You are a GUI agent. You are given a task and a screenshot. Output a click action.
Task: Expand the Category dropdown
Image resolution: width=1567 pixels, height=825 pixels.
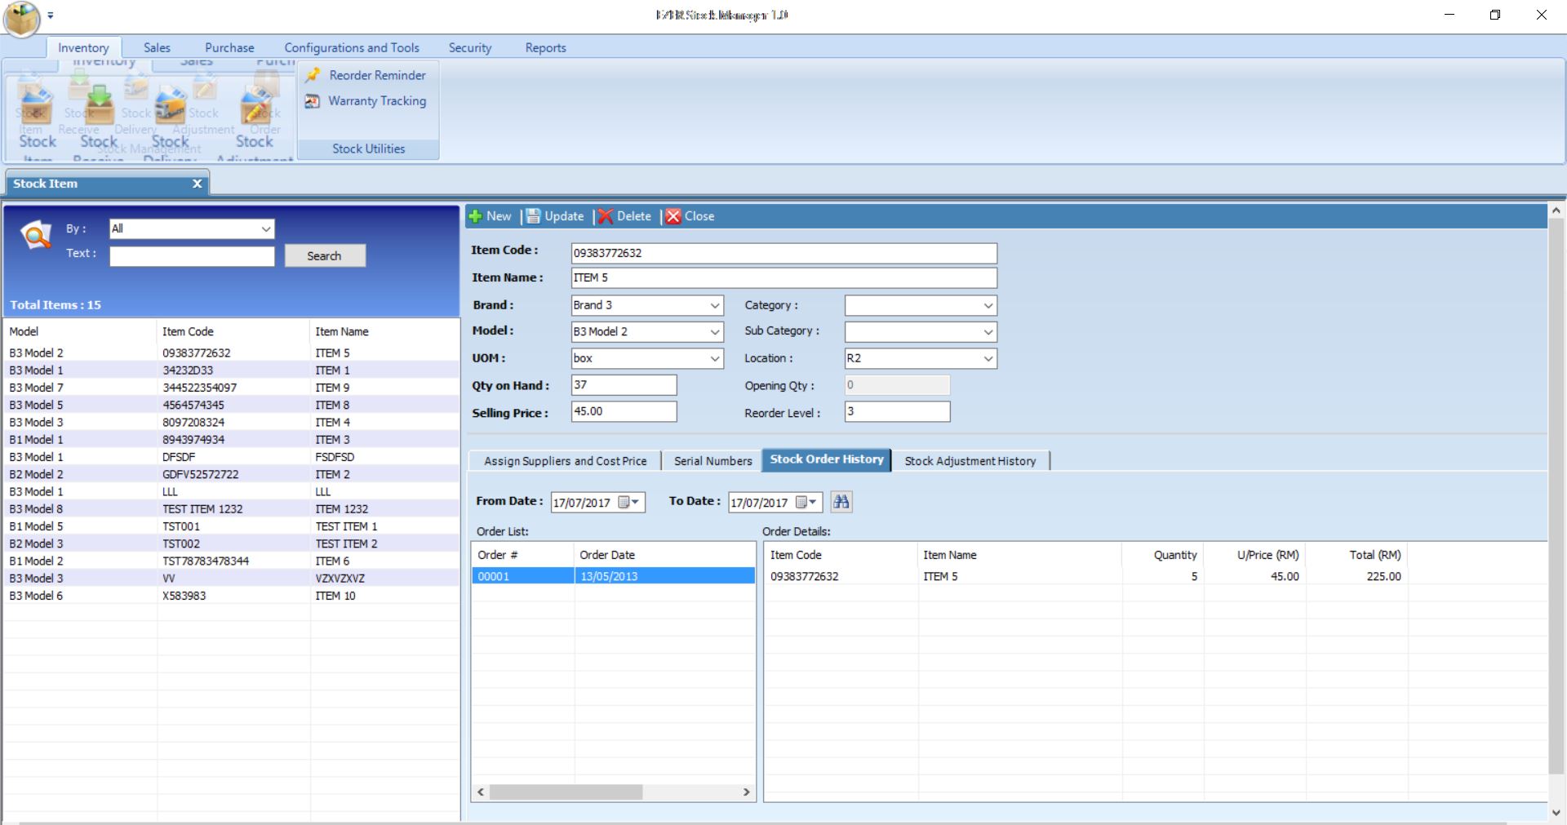(x=988, y=306)
